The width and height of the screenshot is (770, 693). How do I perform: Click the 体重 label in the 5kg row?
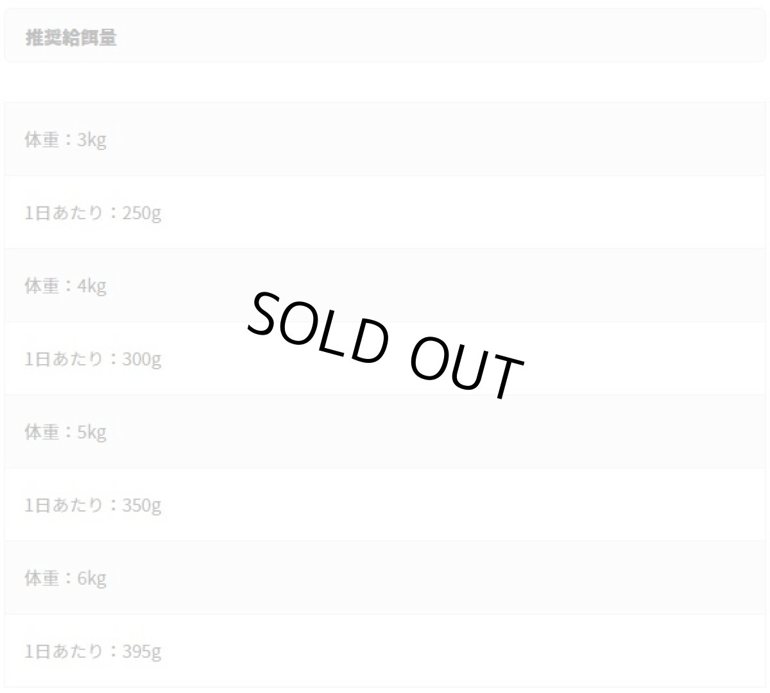click(x=42, y=432)
